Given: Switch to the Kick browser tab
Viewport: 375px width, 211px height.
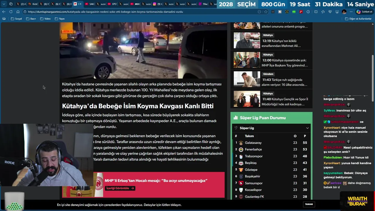Looking at the screenshot, I should point(33,4).
